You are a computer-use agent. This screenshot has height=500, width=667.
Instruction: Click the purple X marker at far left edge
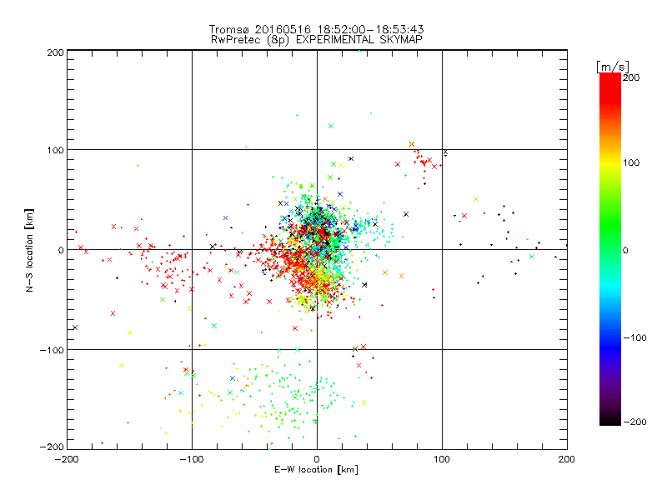[75, 327]
